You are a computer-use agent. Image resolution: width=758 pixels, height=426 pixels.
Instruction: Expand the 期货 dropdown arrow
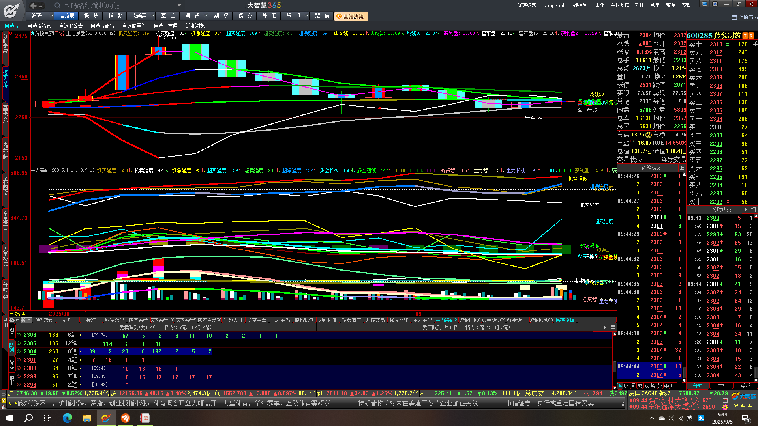pos(206,16)
